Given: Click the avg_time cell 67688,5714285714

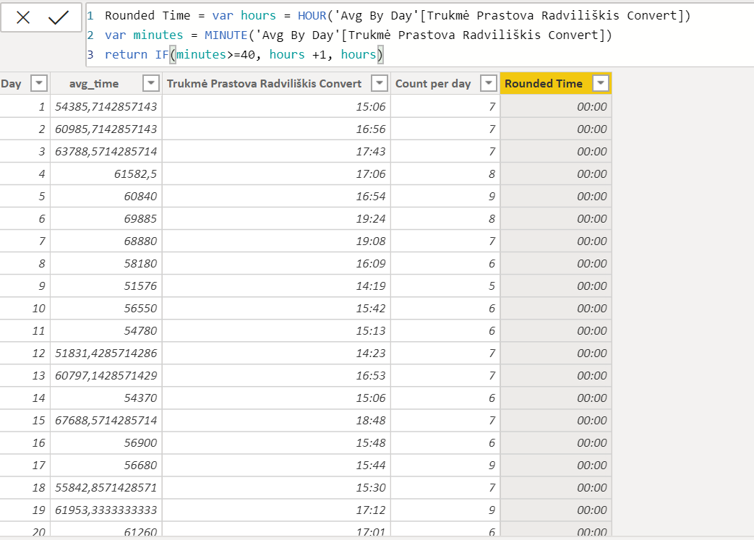Looking at the screenshot, I should tap(106, 420).
